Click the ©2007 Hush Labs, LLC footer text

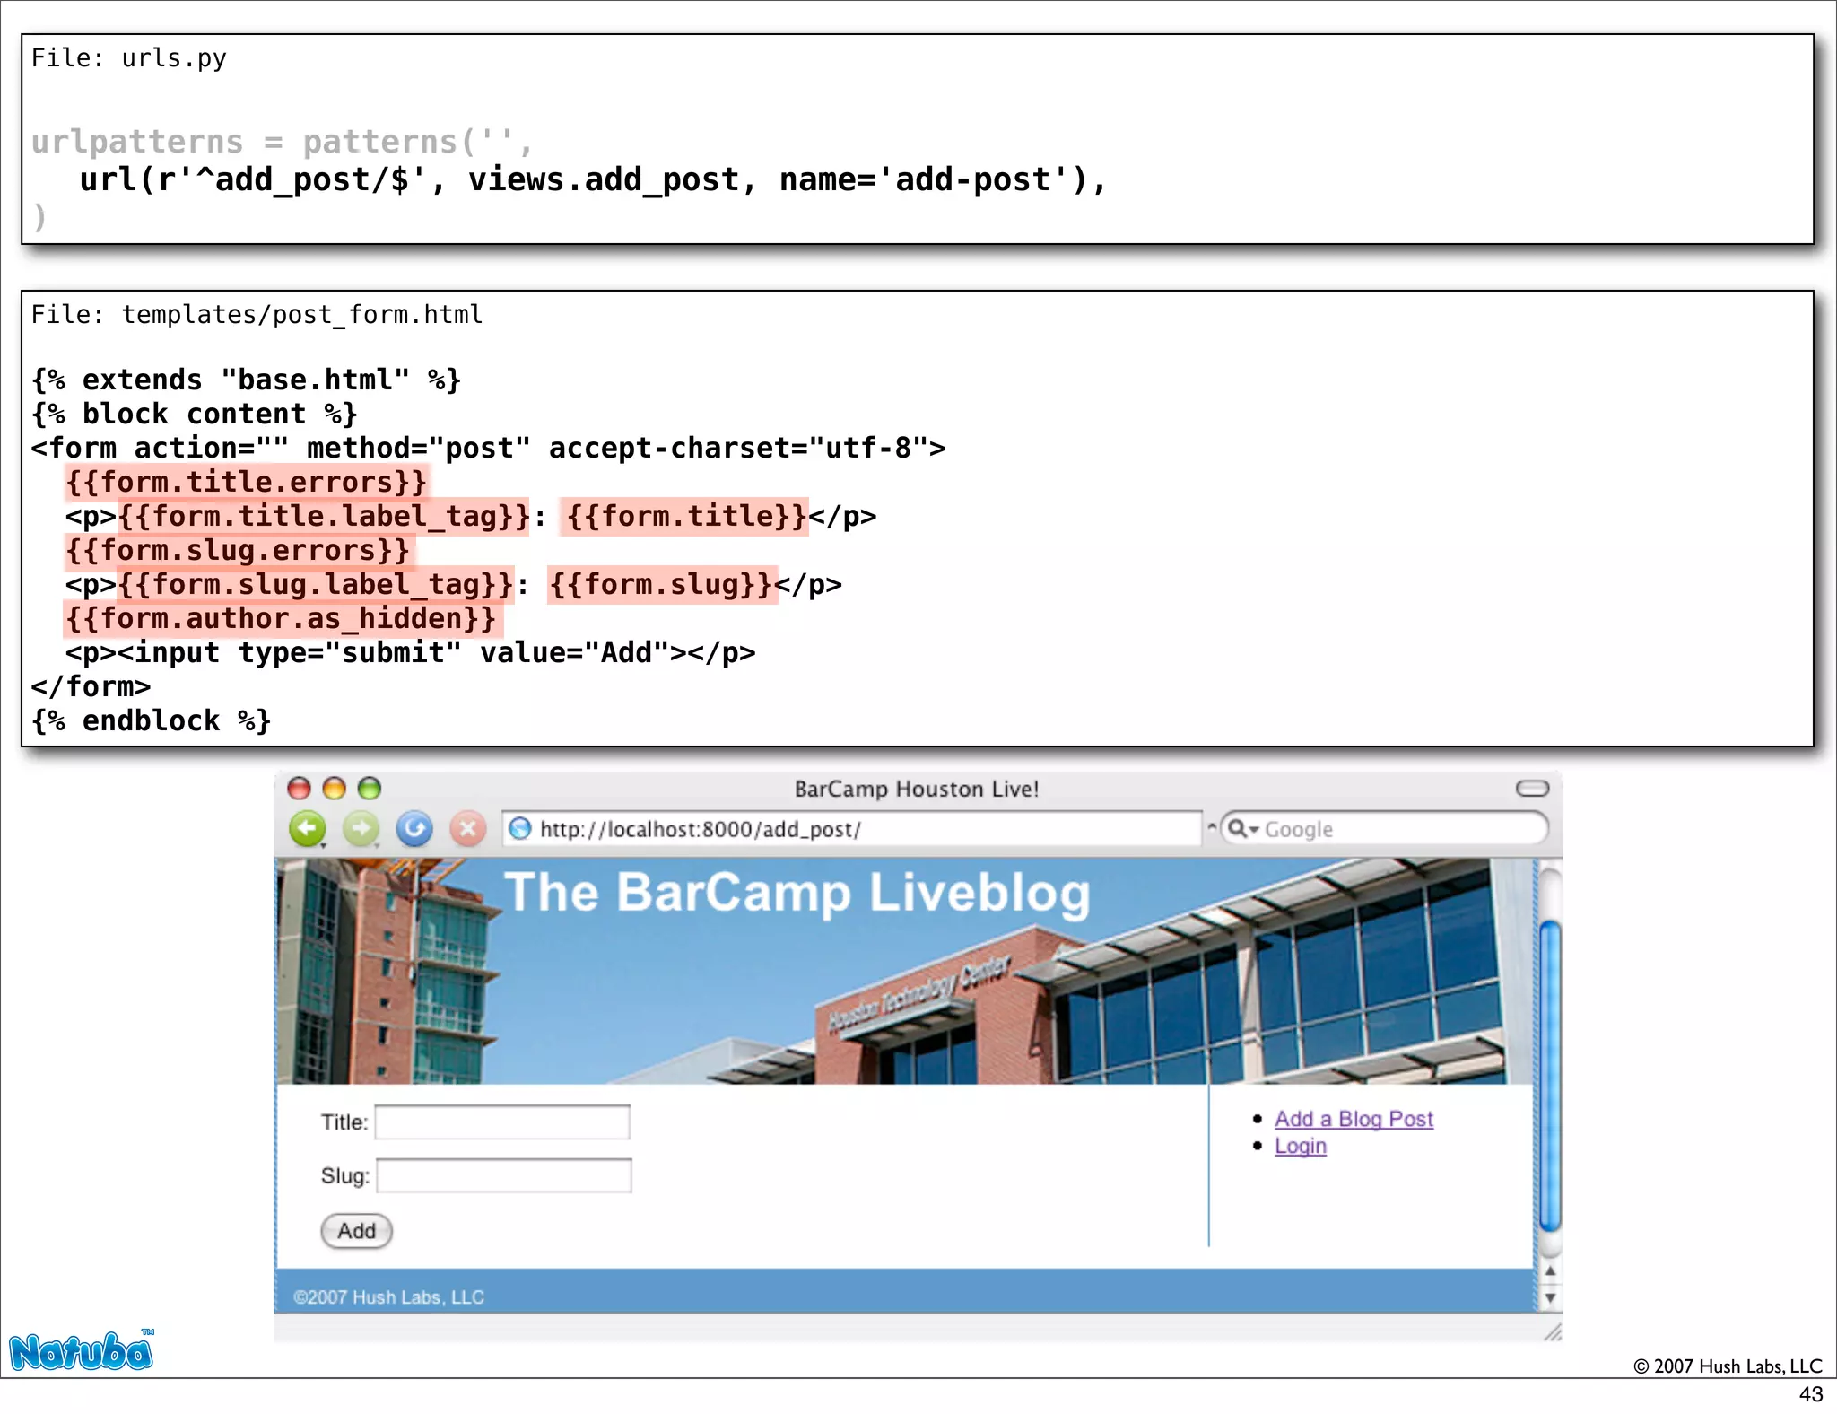pos(388,1297)
